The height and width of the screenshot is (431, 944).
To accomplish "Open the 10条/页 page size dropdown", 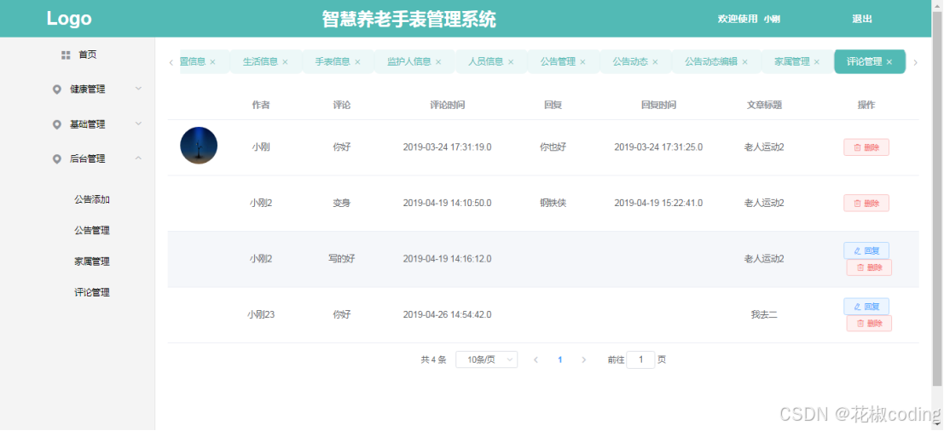I will pos(486,360).
